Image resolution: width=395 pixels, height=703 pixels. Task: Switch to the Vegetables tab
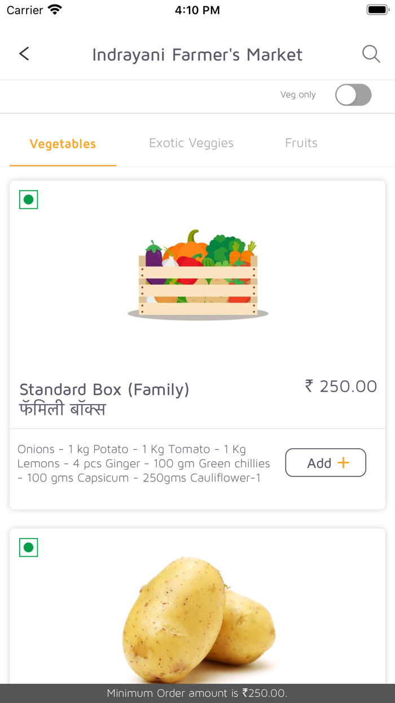[63, 144]
